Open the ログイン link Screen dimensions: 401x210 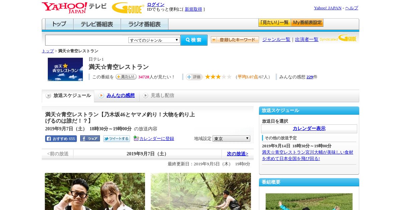(156, 4)
